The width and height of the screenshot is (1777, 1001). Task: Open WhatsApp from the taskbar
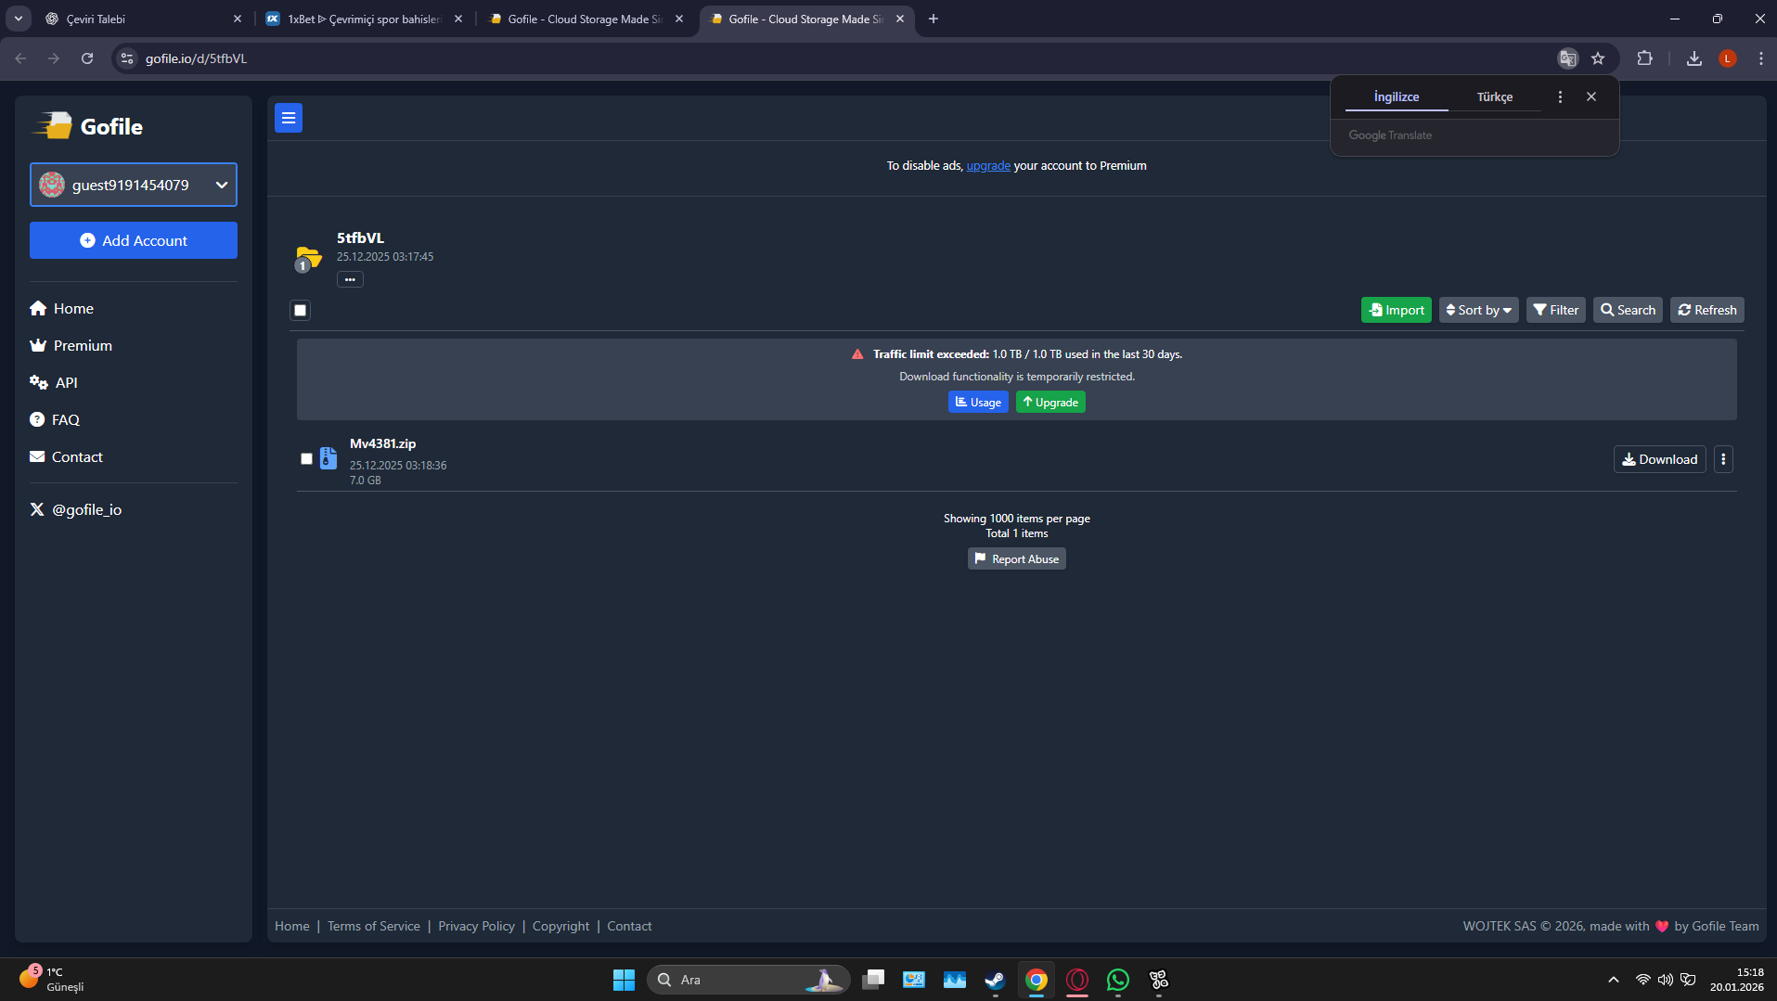click(x=1118, y=980)
